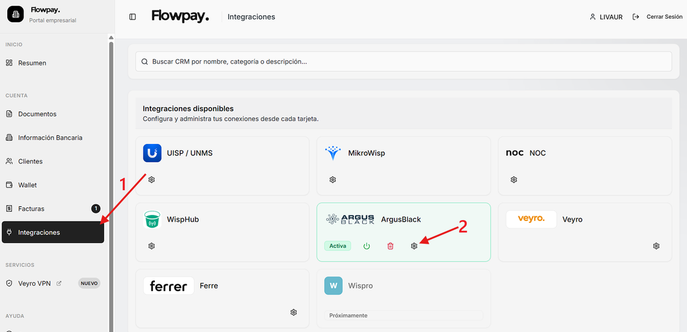
Task: Click the sidebar vertical scrollbar
Action: [111, 183]
